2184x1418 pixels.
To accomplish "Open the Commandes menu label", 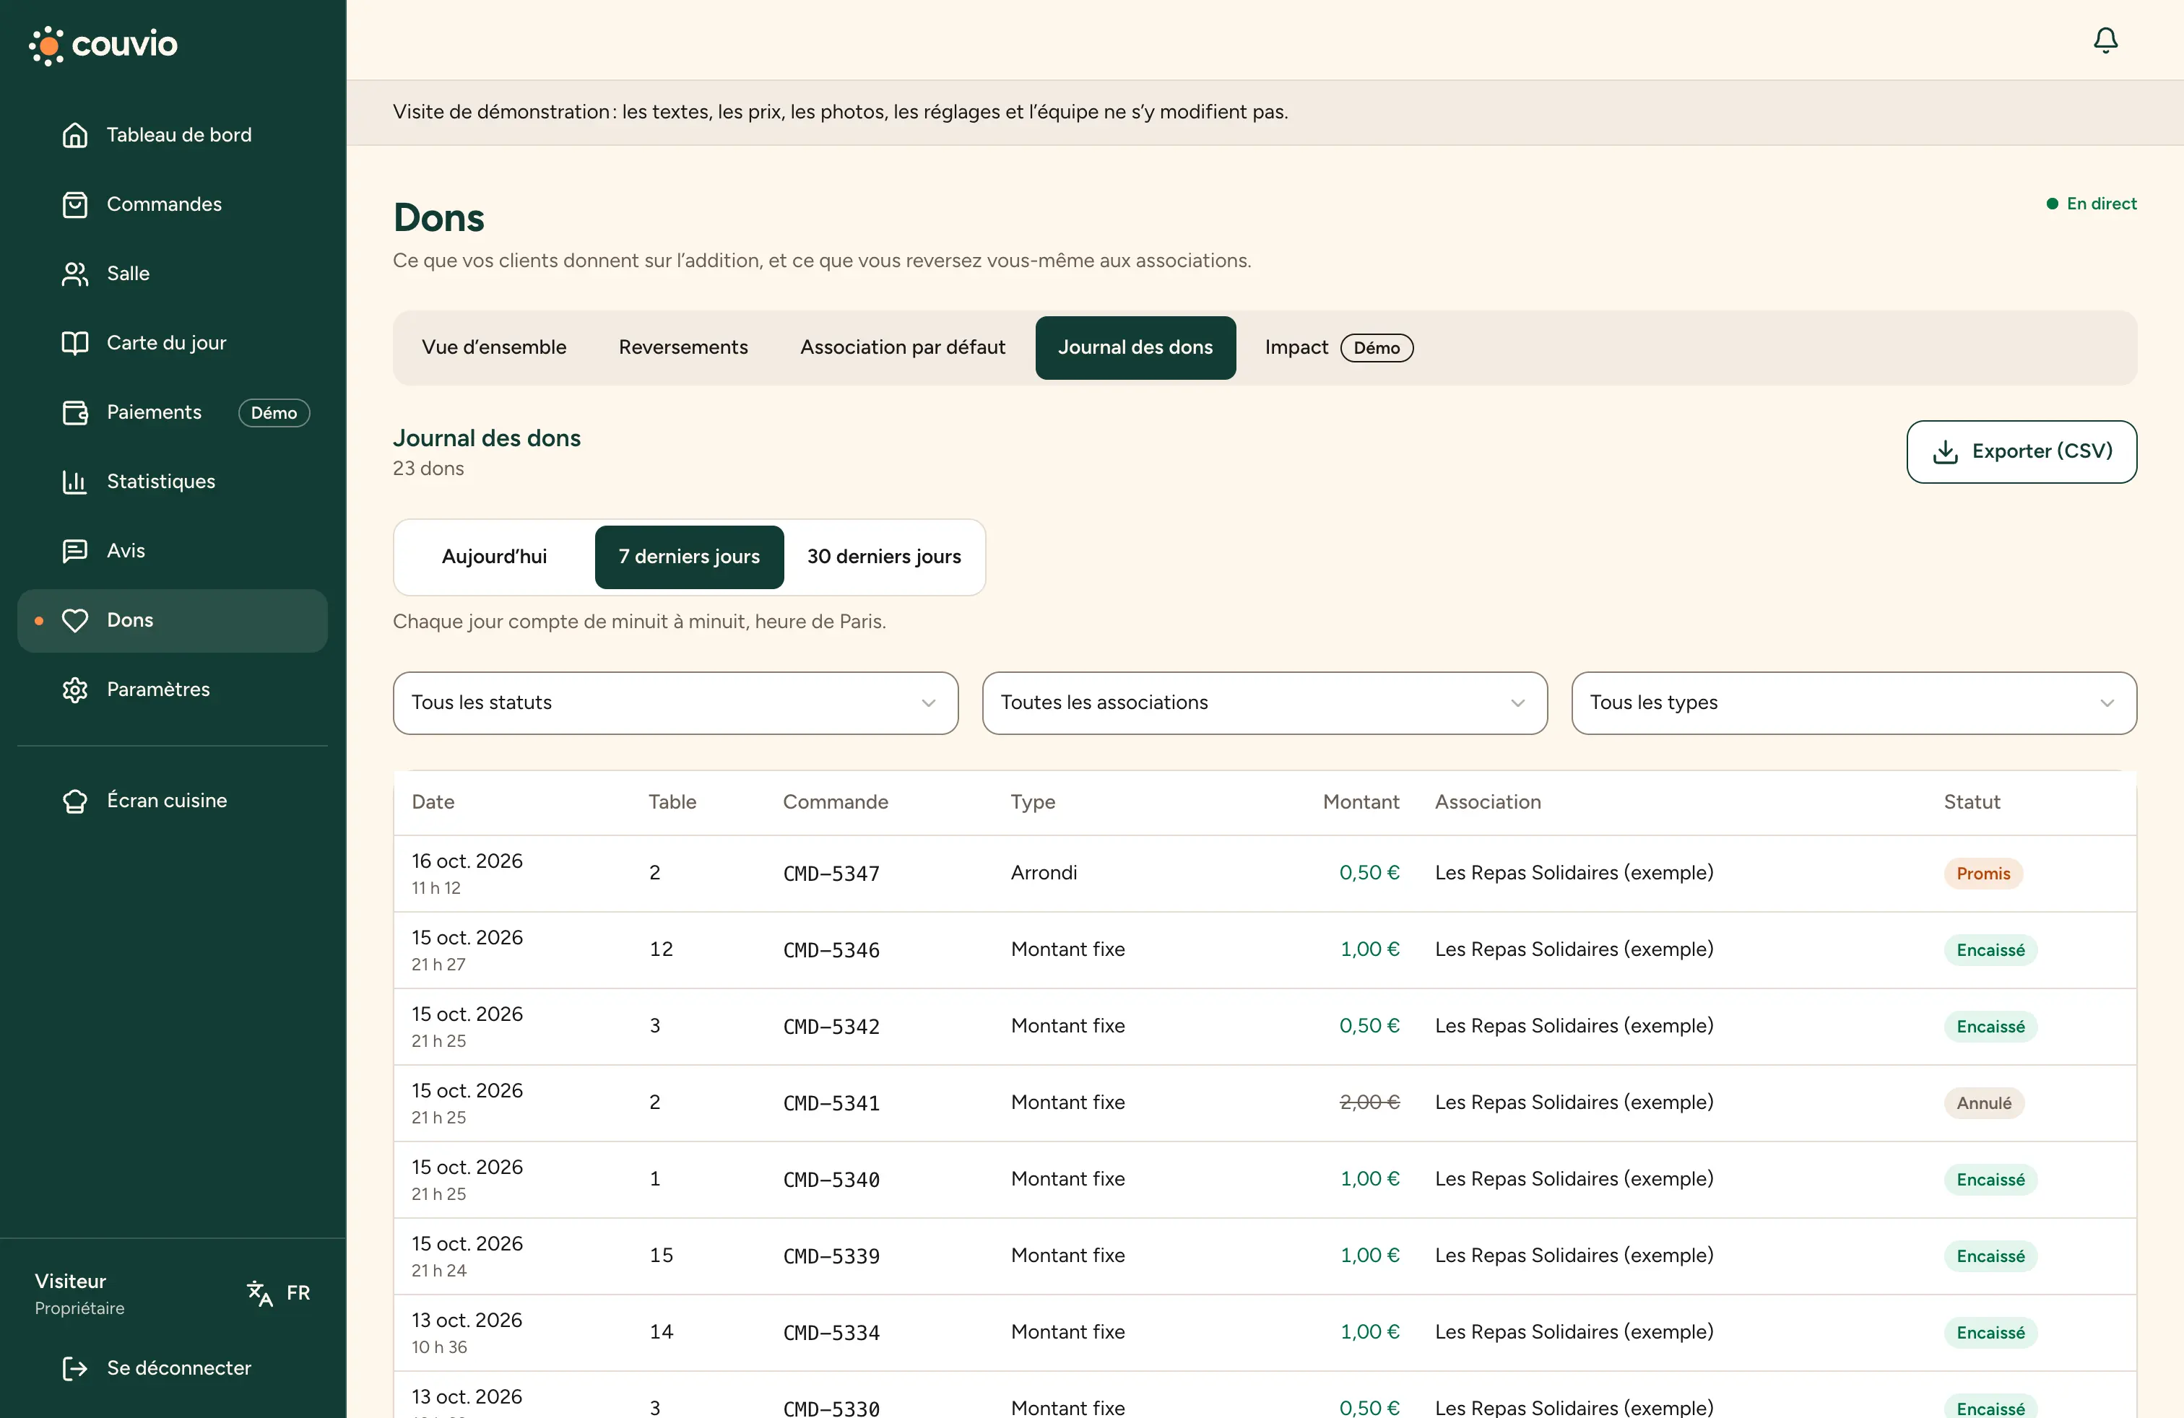I will (x=164, y=204).
